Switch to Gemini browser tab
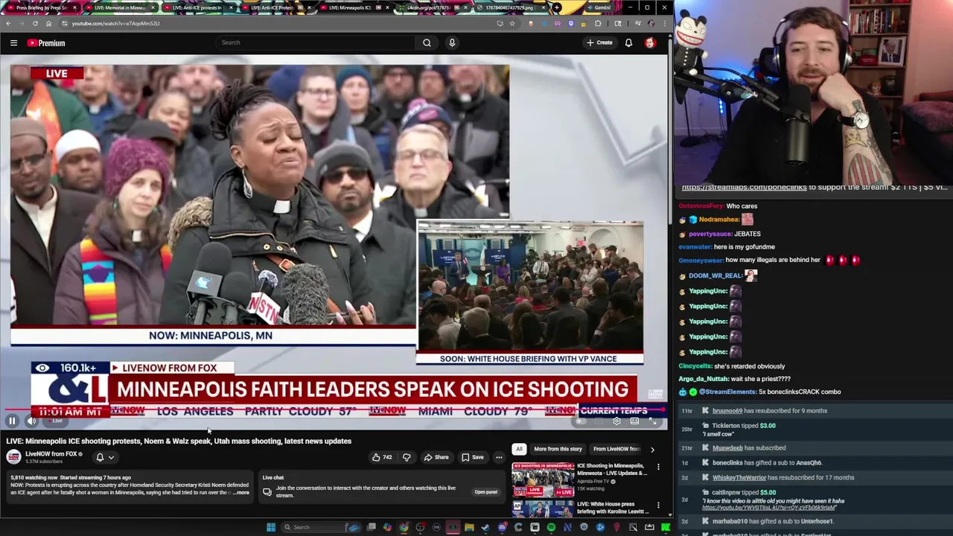The width and height of the screenshot is (953, 536). tap(599, 7)
